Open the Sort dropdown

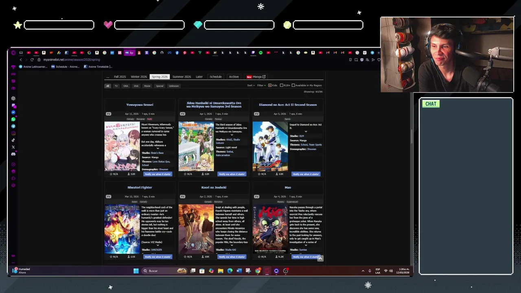tap(251, 85)
